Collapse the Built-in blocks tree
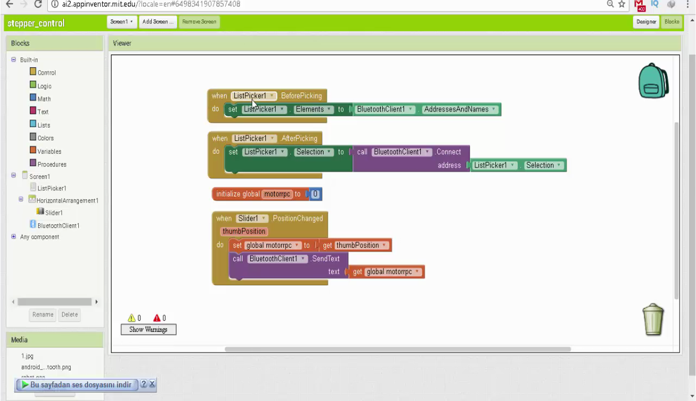Viewport: 696px width, 401px height. 14,60
